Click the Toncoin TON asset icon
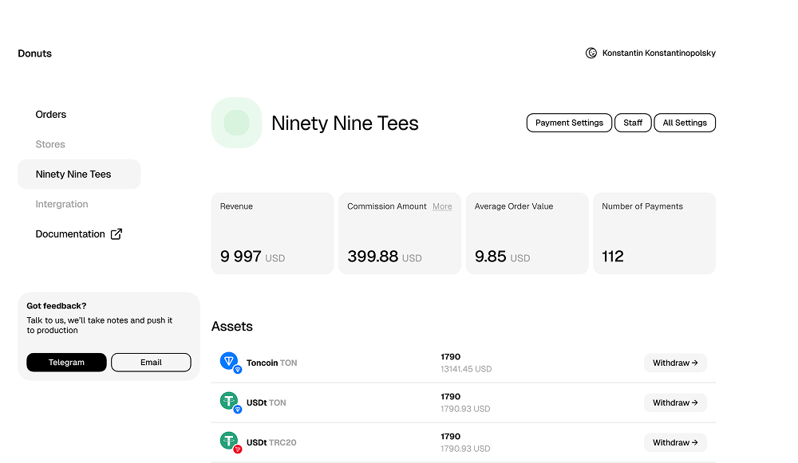The height and width of the screenshot is (463, 798). pyautogui.click(x=230, y=362)
